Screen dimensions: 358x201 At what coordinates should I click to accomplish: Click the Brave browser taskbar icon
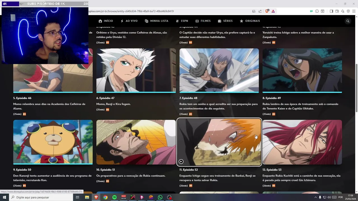pyautogui.click(x=96, y=197)
